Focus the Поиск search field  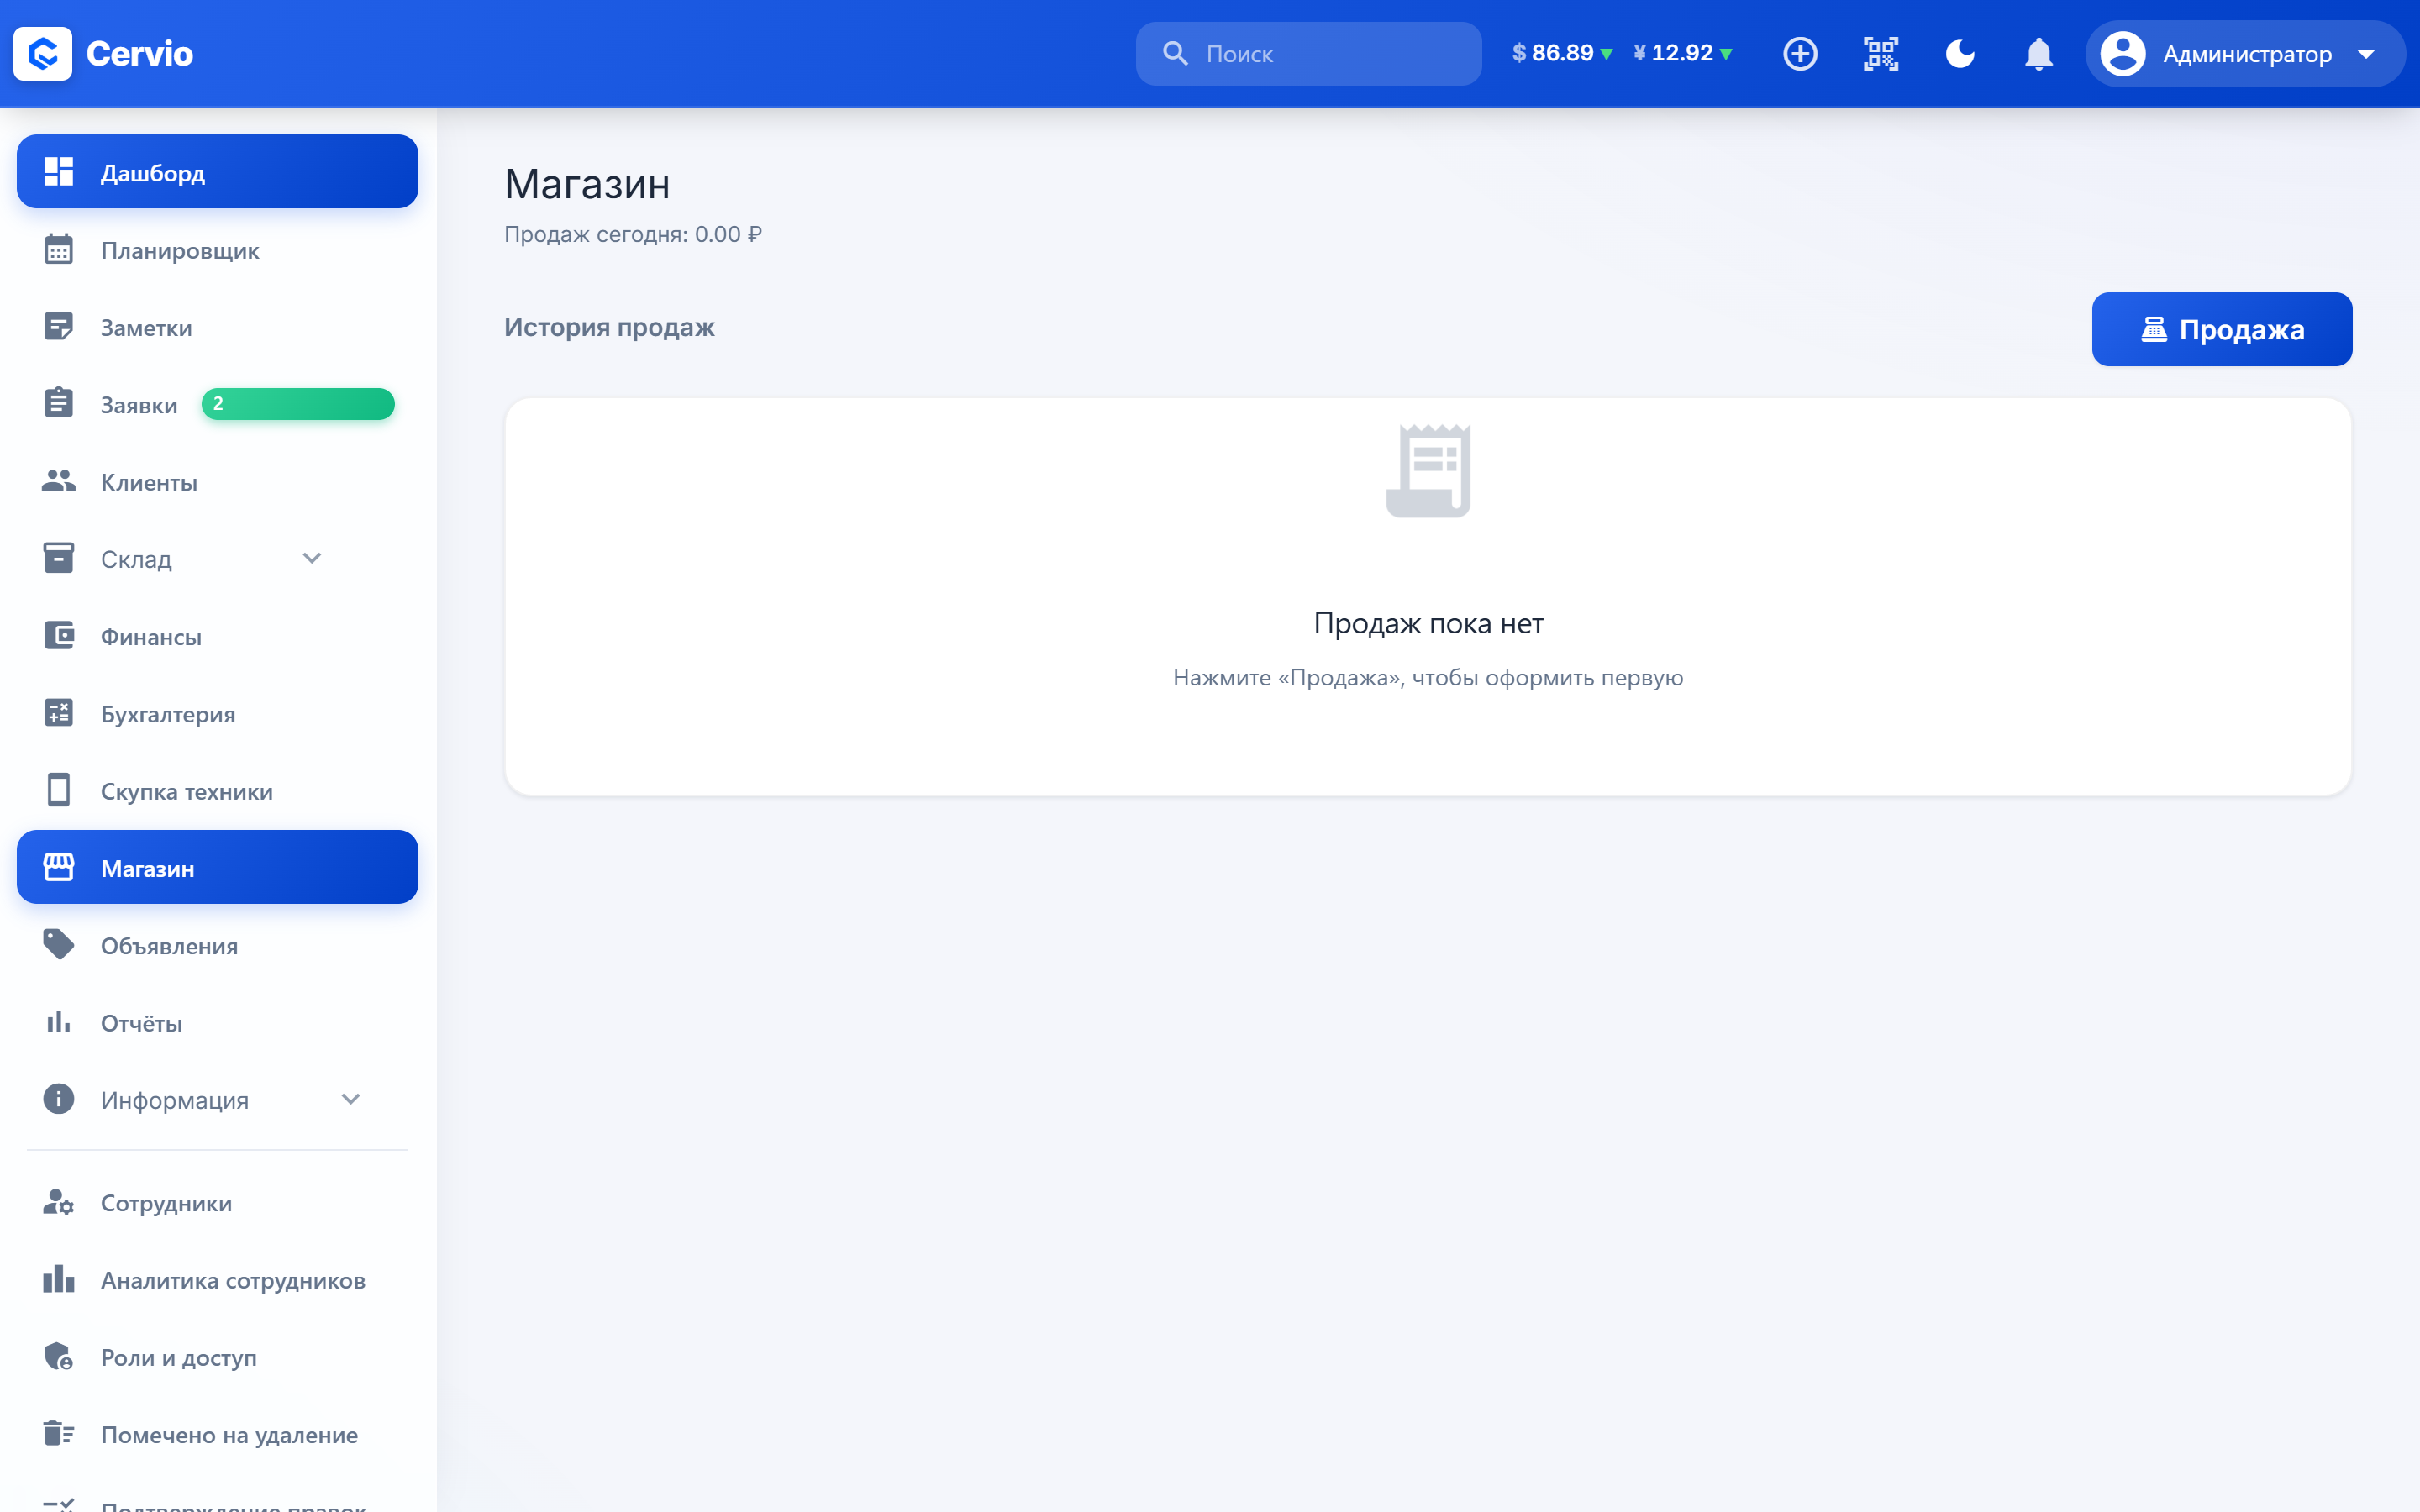click(x=1308, y=53)
